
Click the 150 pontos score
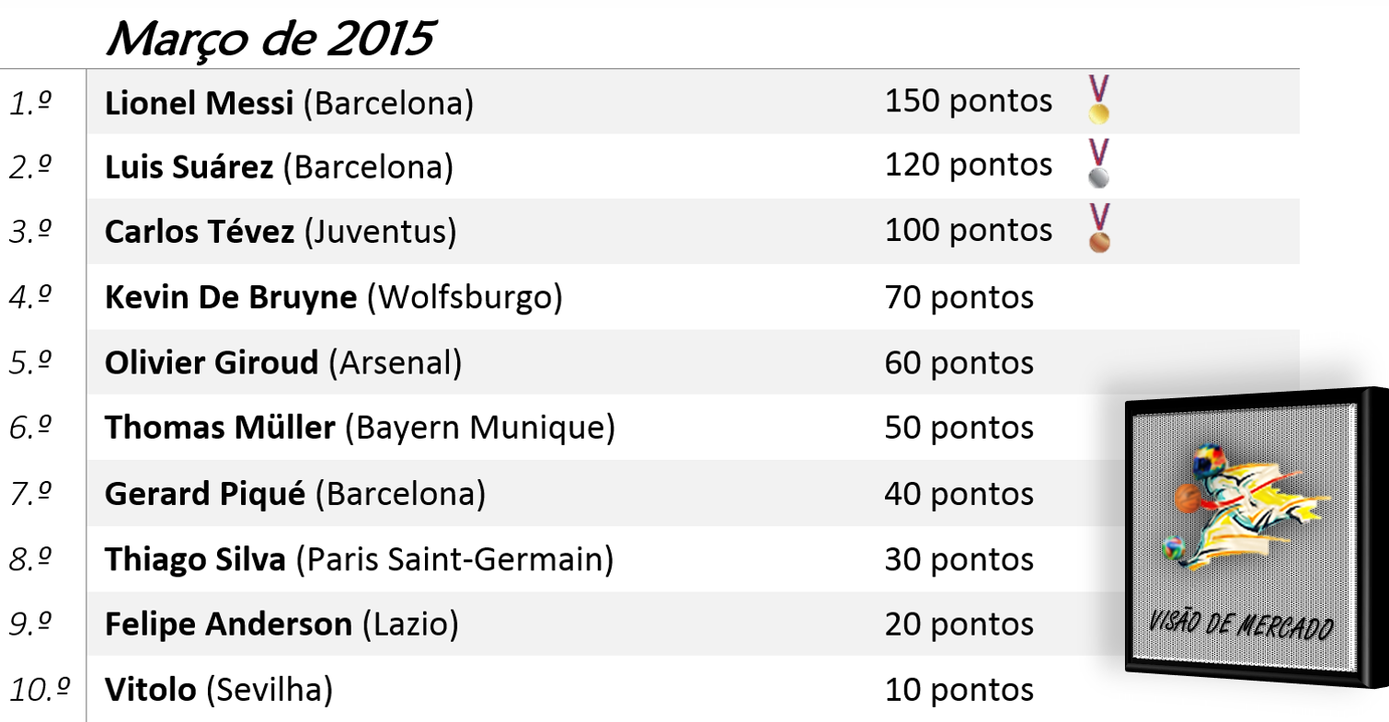coord(968,100)
